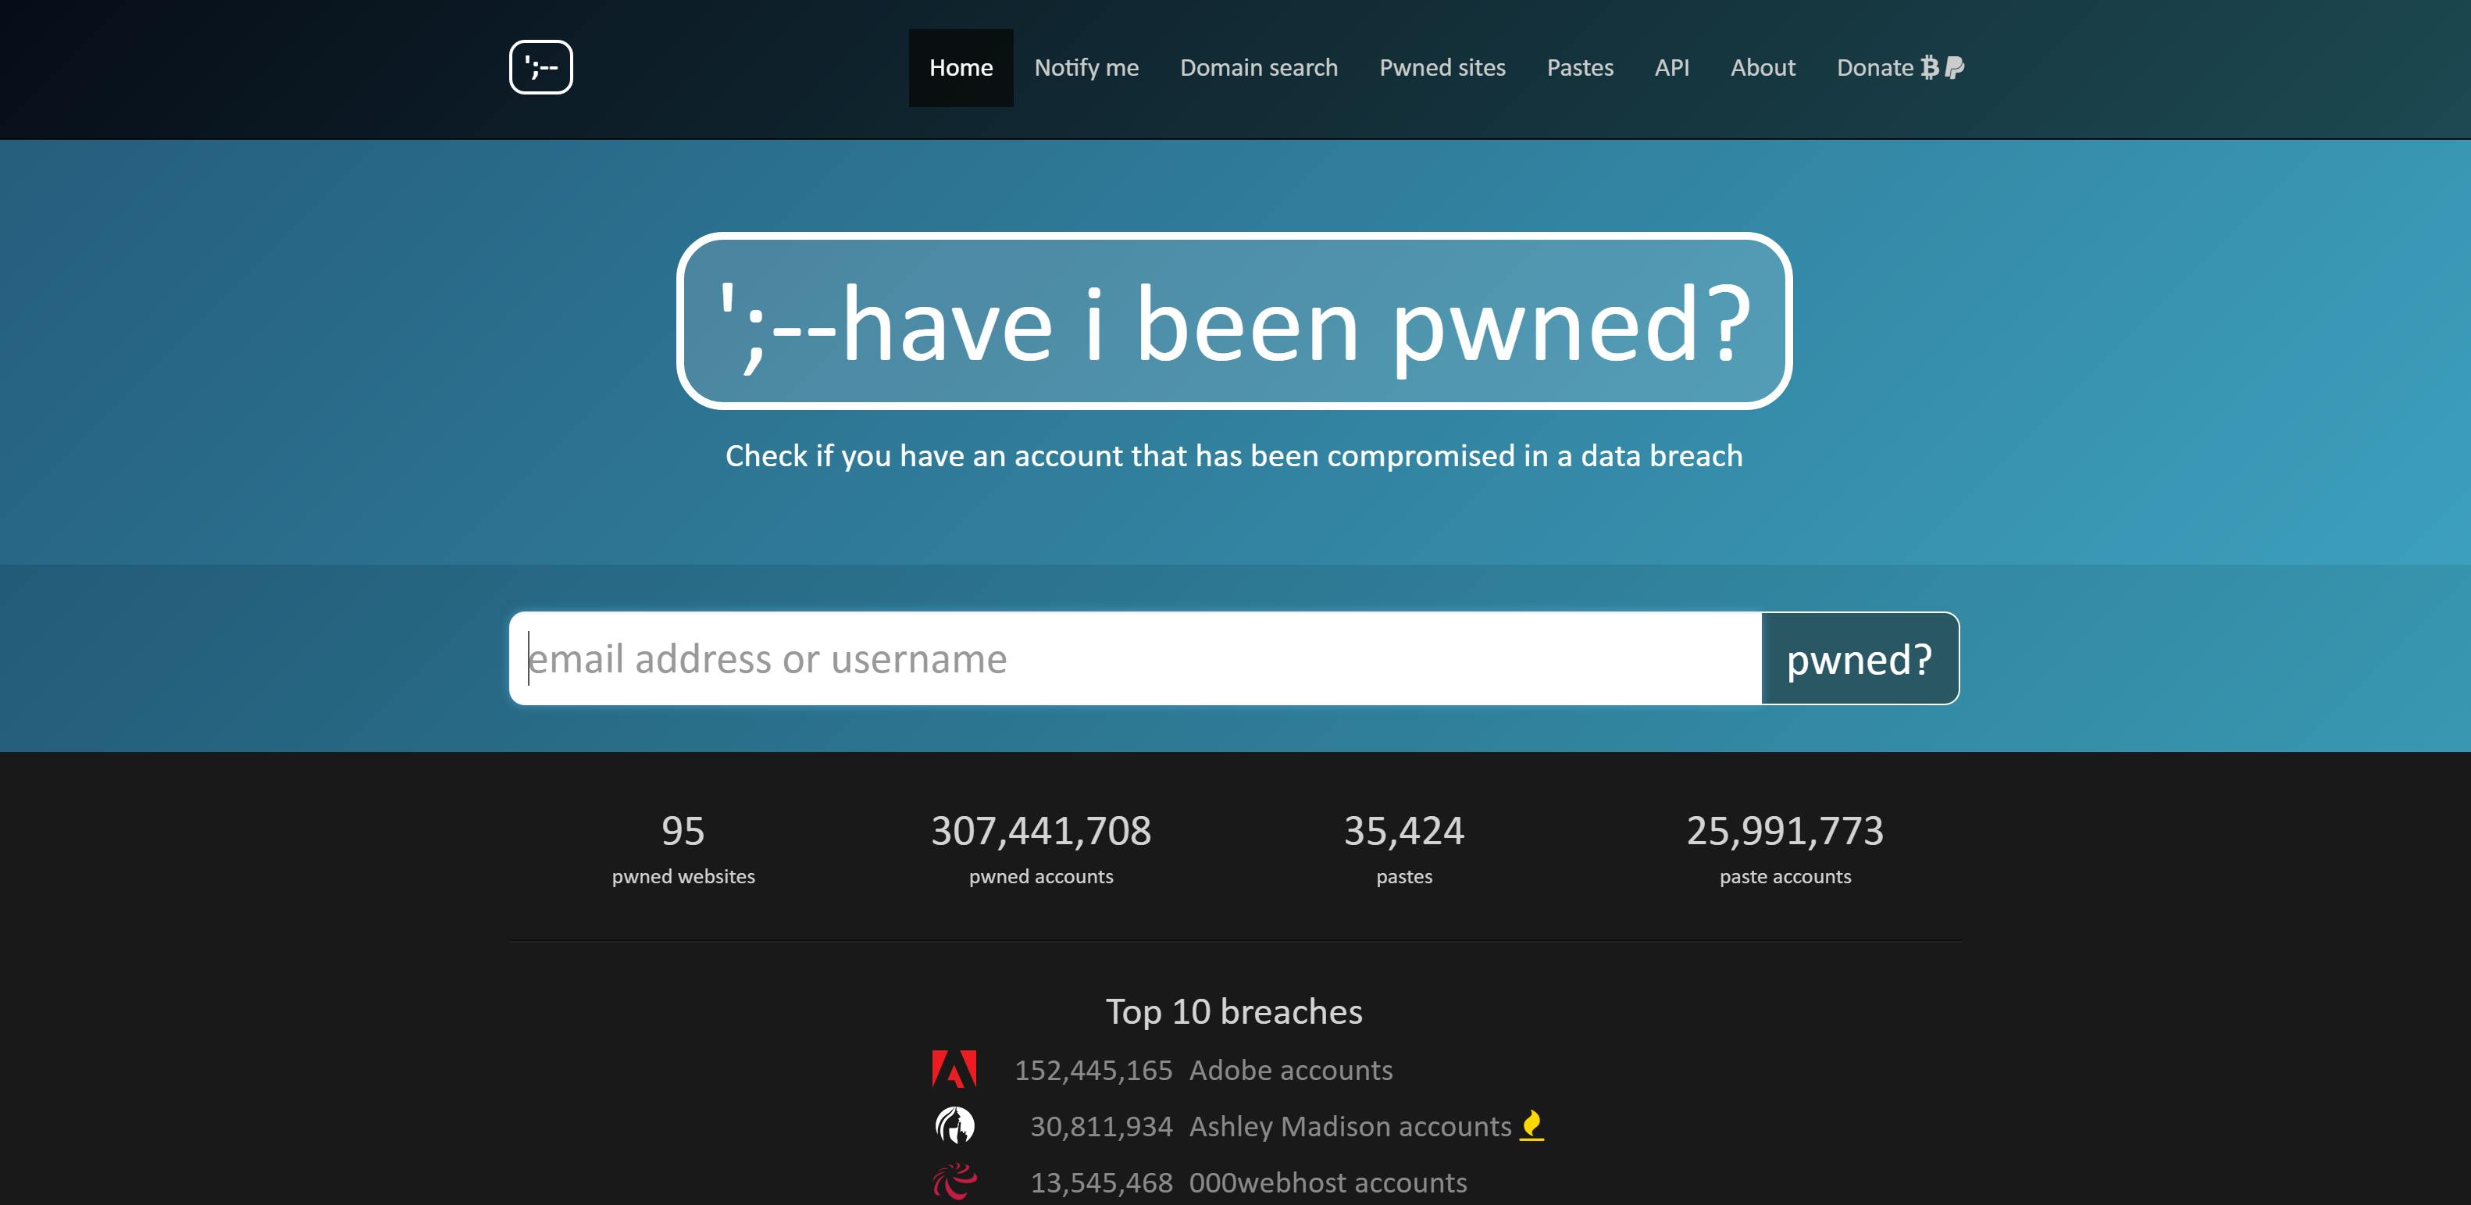The width and height of the screenshot is (2471, 1205).
Task: Open the Notify me page
Action: tap(1086, 67)
